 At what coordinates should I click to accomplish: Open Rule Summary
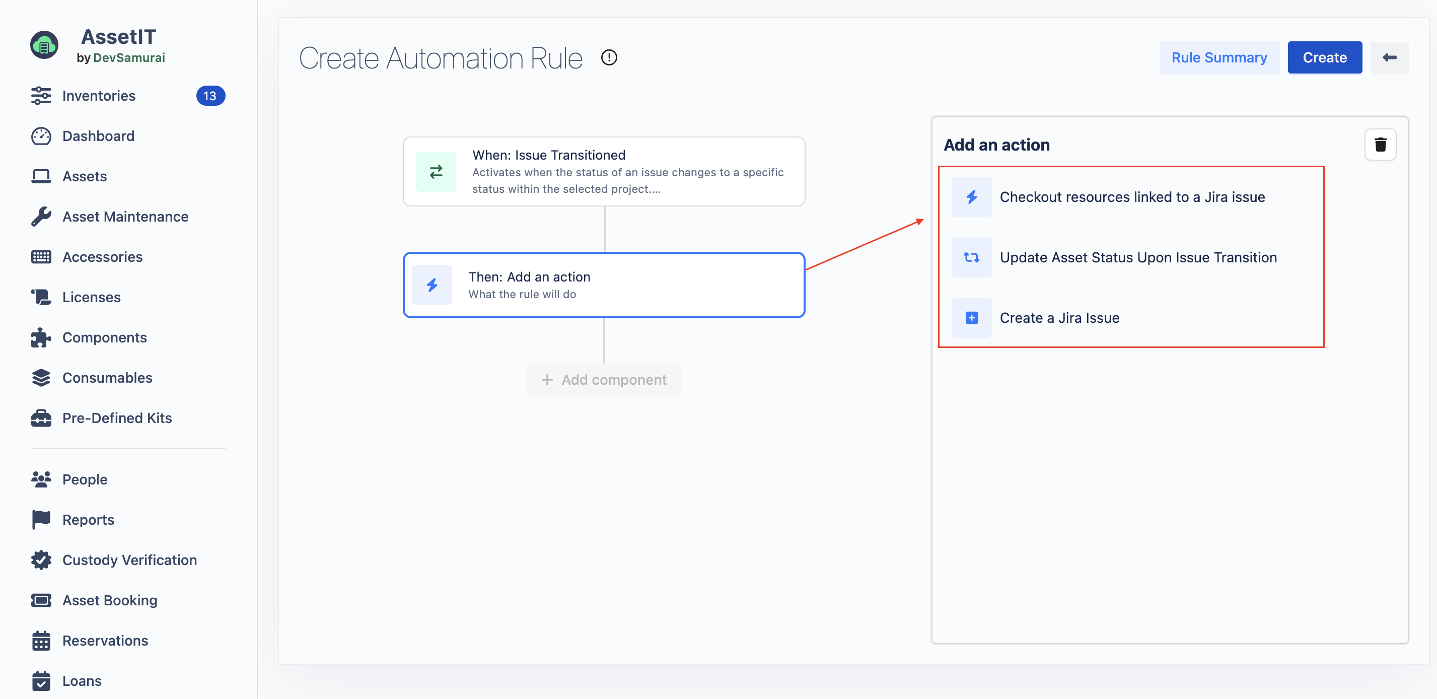point(1219,57)
